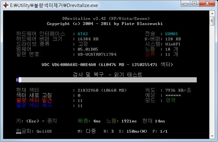The width and height of the screenshot is (218, 142).
Task: Click the 'DRevitalize v2.42' title text
Action: tap(106, 19)
